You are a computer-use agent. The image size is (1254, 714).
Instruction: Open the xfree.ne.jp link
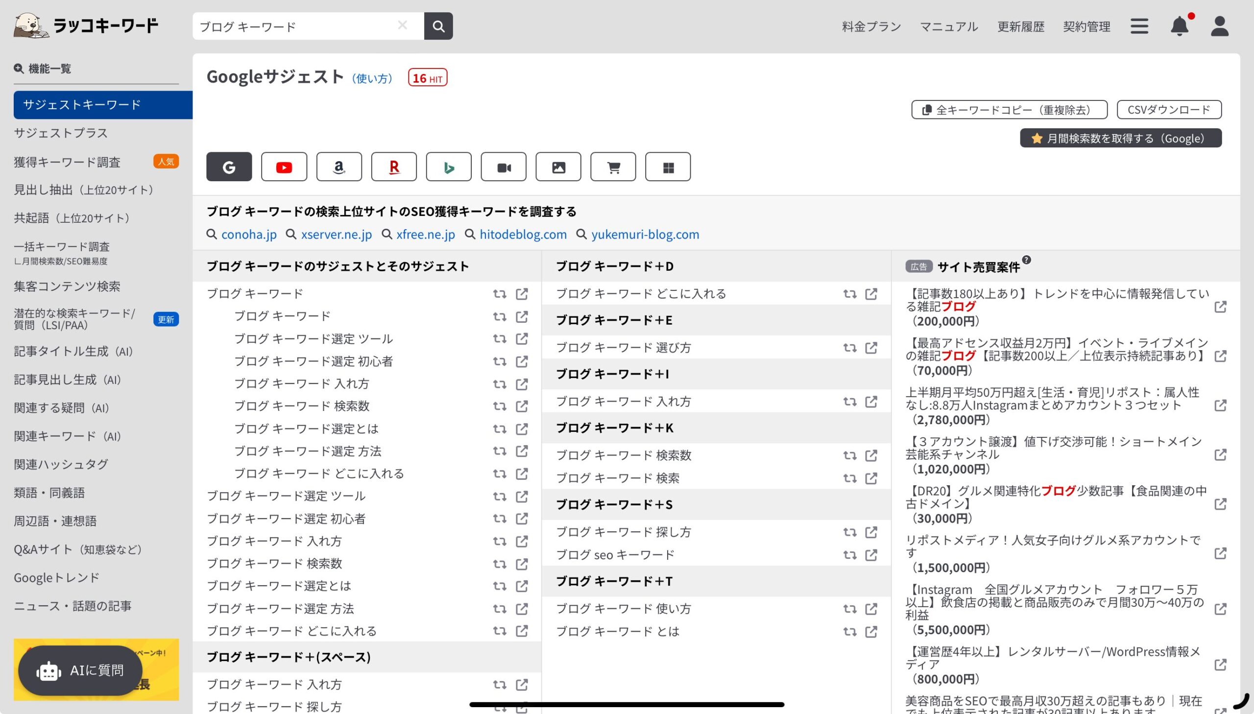[x=426, y=235]
